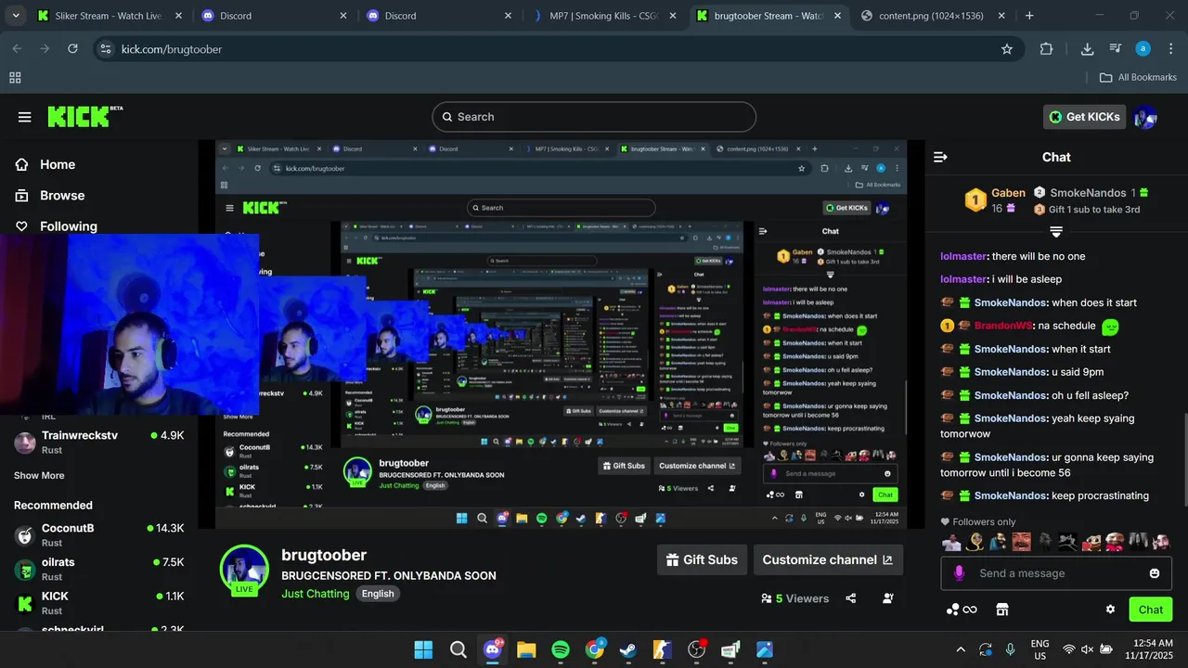This screenshot has width=1188, height=668.
Task: Click the share stream icon
Action: 851,598
